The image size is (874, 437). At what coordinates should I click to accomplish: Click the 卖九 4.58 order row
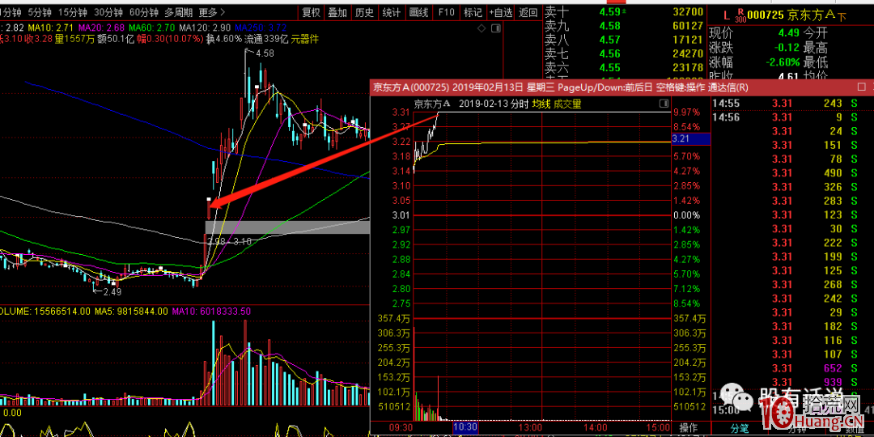tap(624, 25)
